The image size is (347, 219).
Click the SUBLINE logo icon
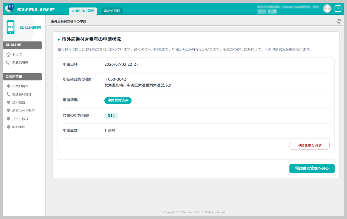pos(10,8)
